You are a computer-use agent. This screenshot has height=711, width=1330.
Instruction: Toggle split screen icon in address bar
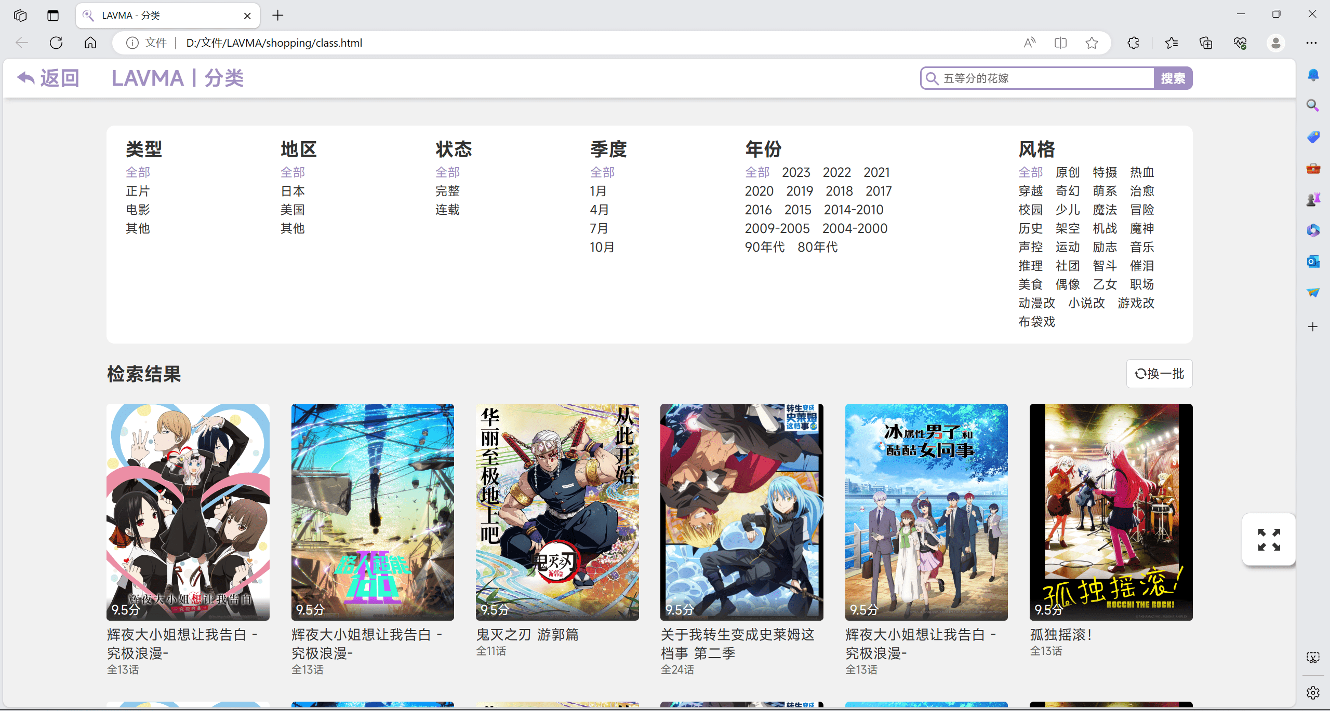(1060, 43)
